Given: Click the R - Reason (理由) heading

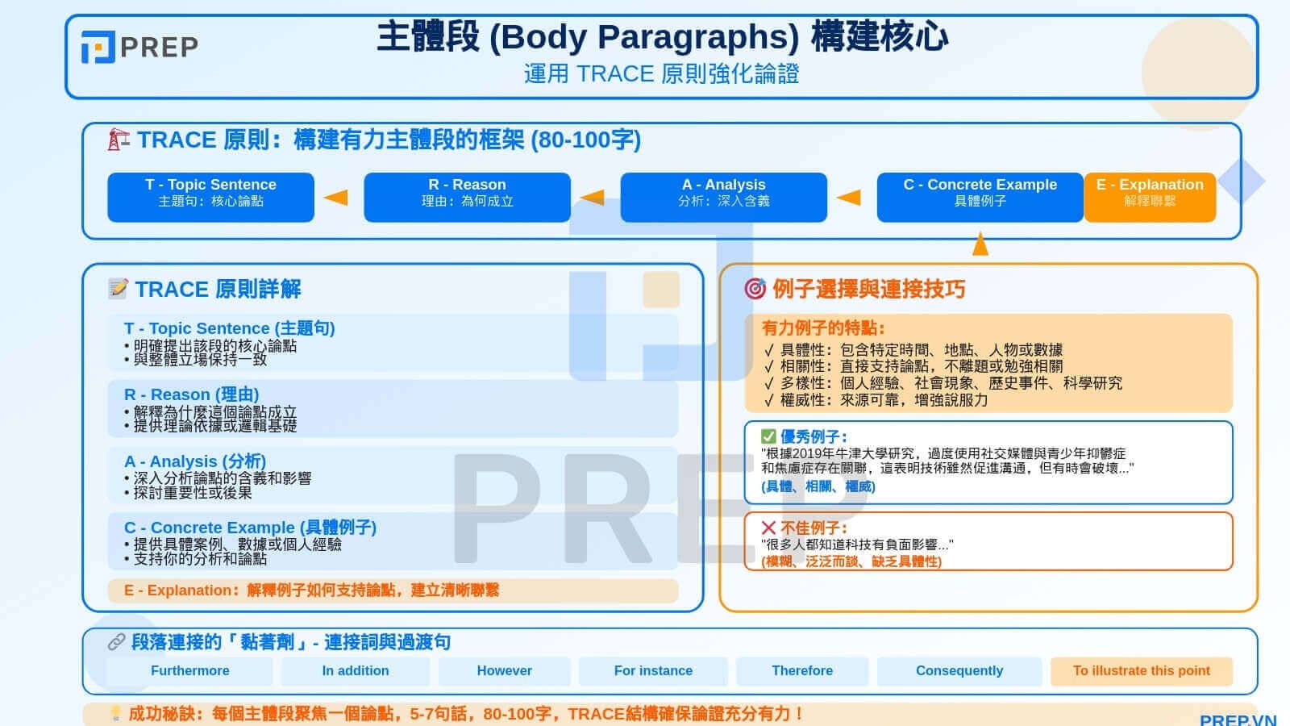Looking at the screenshot, I should pos(191,394).
